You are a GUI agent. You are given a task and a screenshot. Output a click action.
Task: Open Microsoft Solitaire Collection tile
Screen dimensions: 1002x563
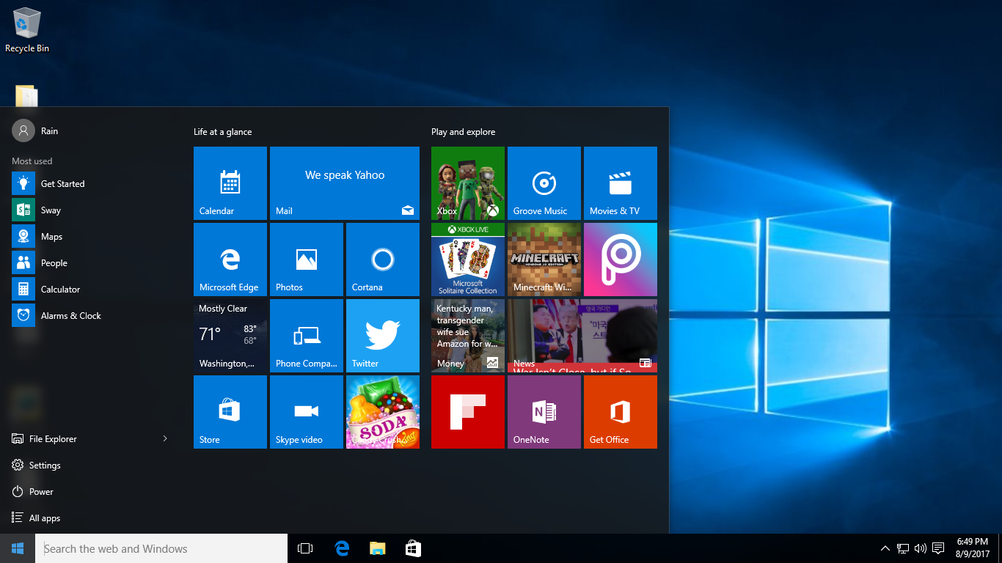pyautogui.click(x=468, y=260)
